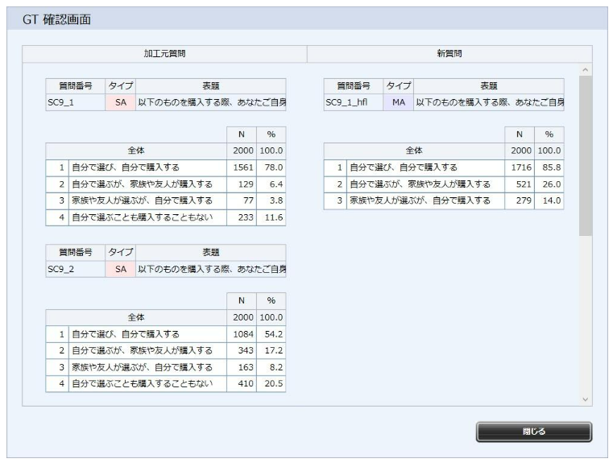Click the title text of SC9_2

(211, 269)
